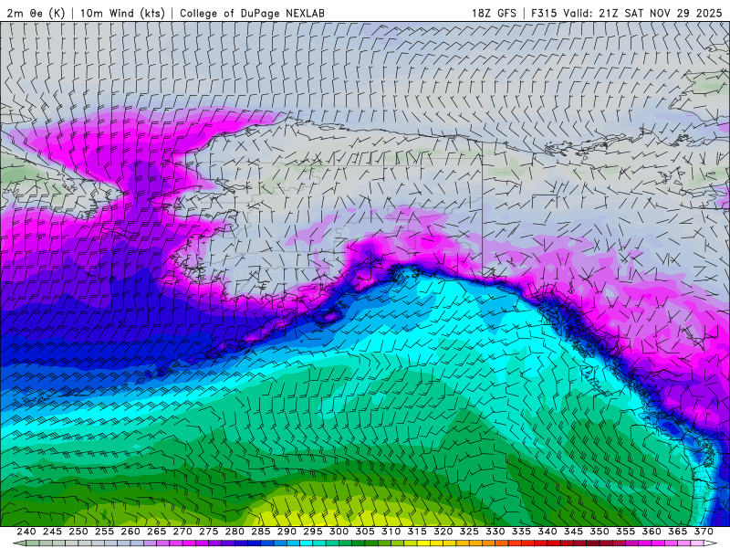Click the 360 scale label
Image resolution: width=730 pixels, height=548 pixels.
[x=652, y=532]
